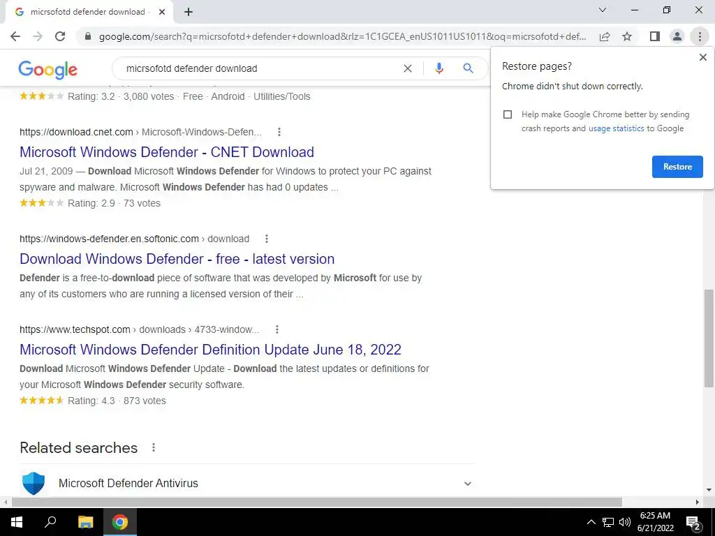This screenshot has height=536, width=715.
Task: Open Chrome profile avatar
Action: point(677,36)
